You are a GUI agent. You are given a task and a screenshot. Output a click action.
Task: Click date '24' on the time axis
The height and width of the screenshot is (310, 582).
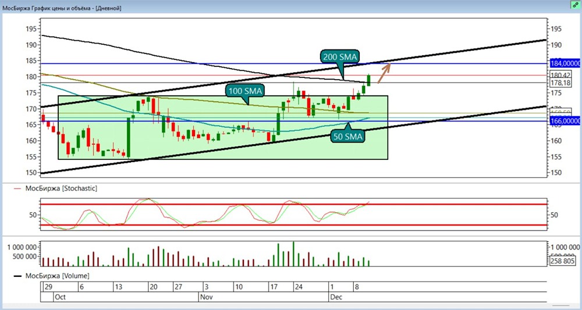(x=299, y=287)
